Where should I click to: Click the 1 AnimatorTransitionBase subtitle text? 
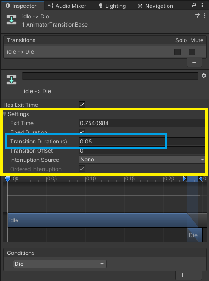[55, 25]
